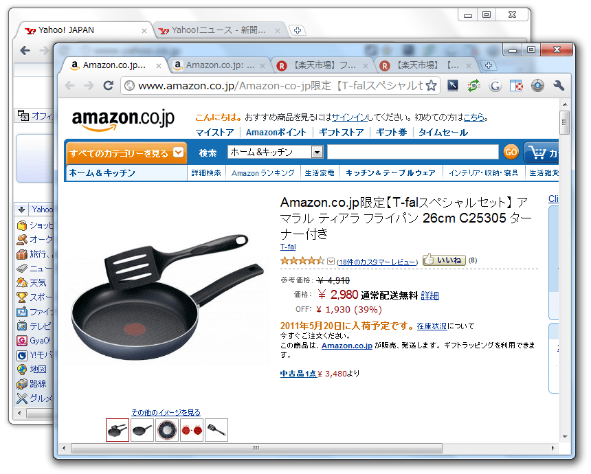The width and height of the screenshot is (591, 474).
Task: Open new tab in the Amazon window
Action: [x=489, y=65]
